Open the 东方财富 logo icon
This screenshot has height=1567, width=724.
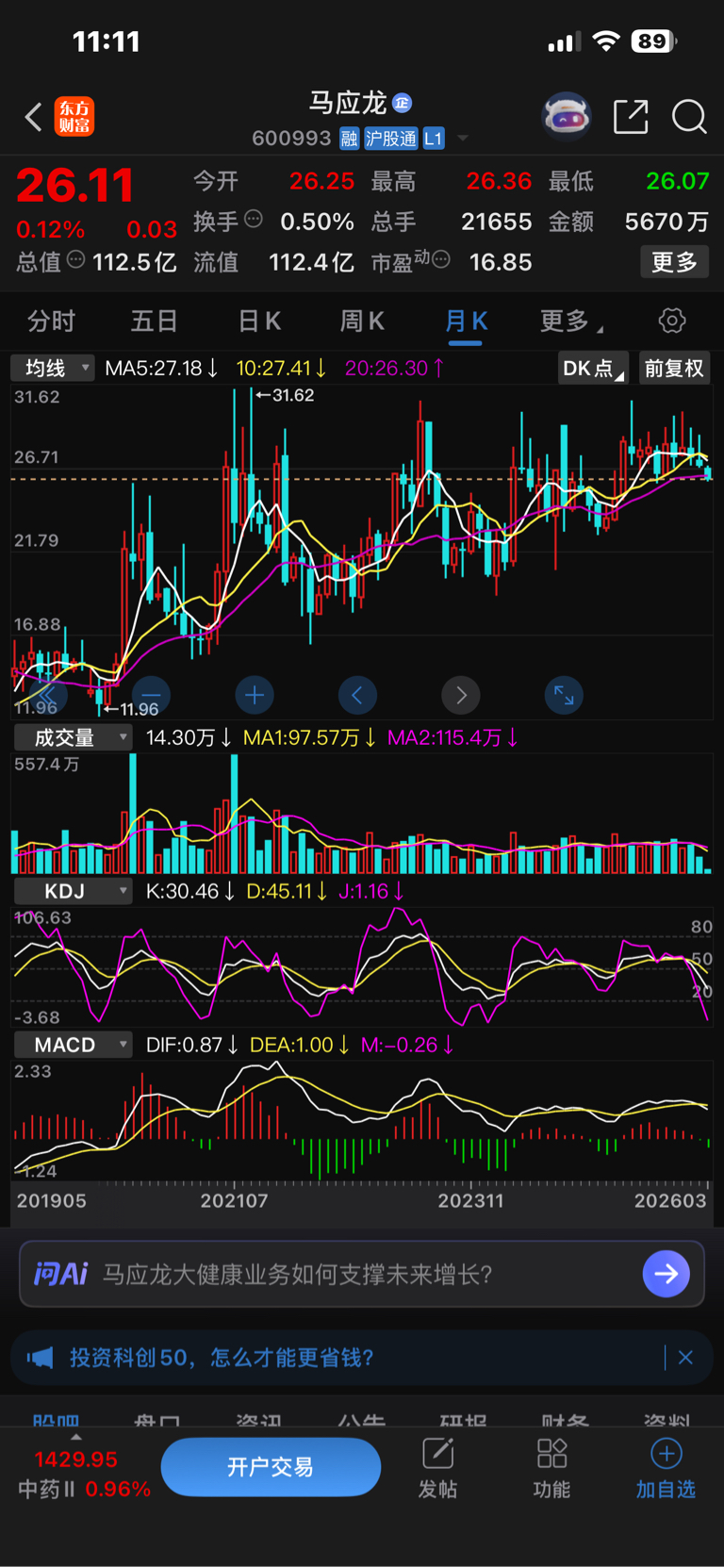click(74, 117)
